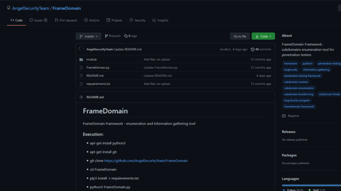
Task: Open the Update FrameDomain.py commit message
Action: 161,68
